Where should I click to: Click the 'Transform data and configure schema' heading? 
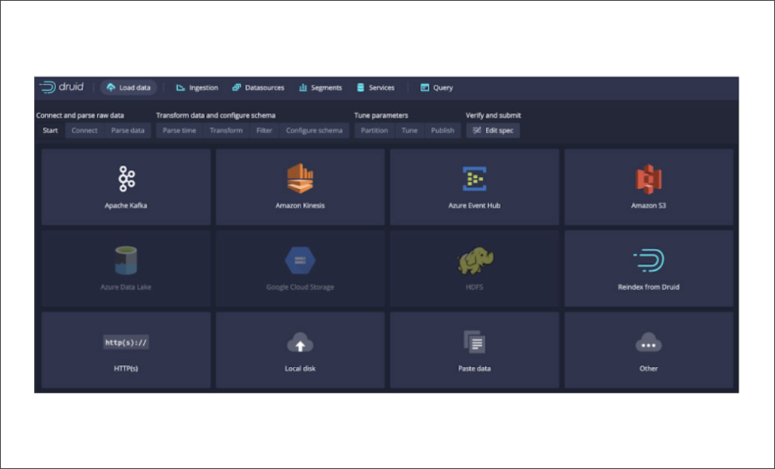(216, 116)
